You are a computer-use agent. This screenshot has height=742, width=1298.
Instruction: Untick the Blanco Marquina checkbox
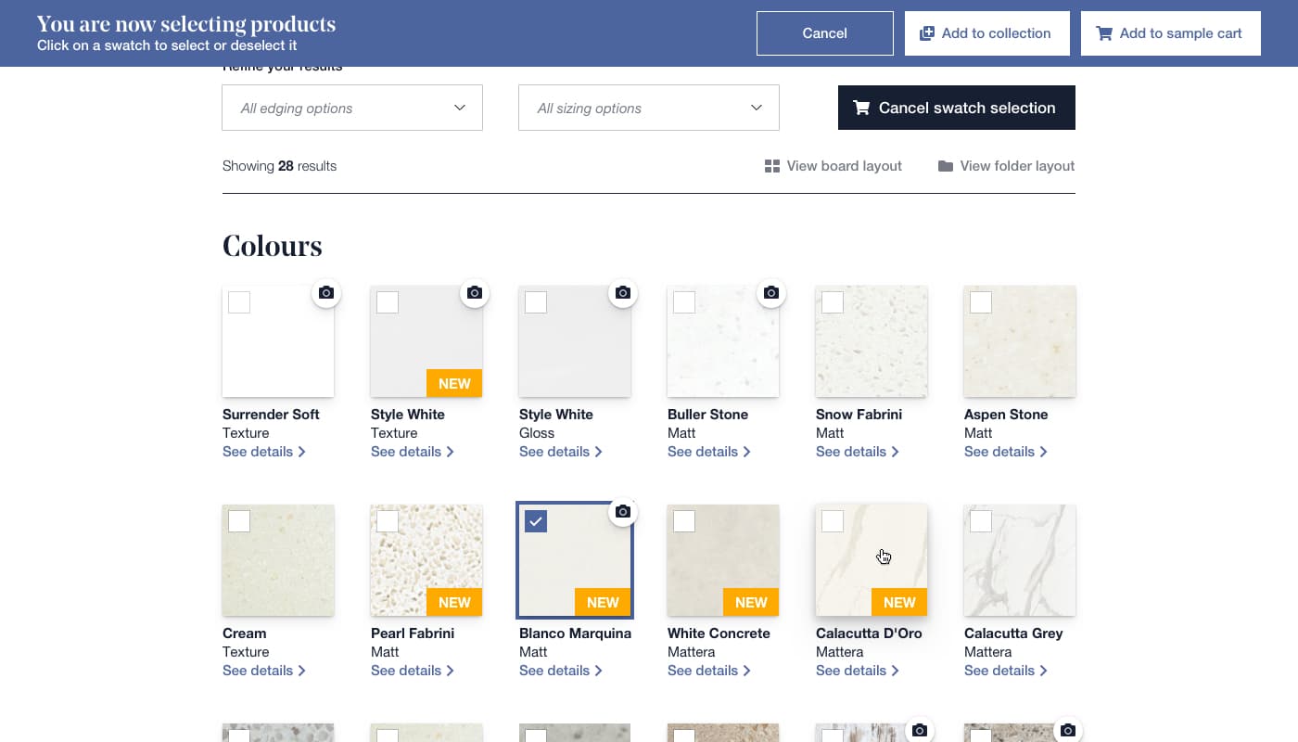click(x=536, y=521)
